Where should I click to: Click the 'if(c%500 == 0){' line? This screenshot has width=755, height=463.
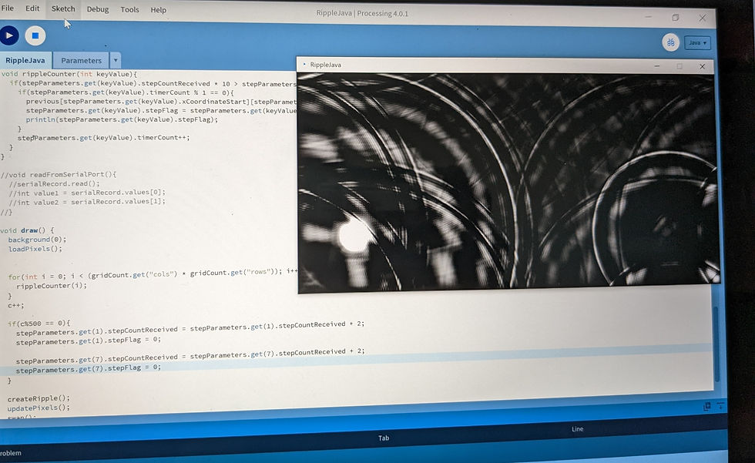[x=39, y=323]
